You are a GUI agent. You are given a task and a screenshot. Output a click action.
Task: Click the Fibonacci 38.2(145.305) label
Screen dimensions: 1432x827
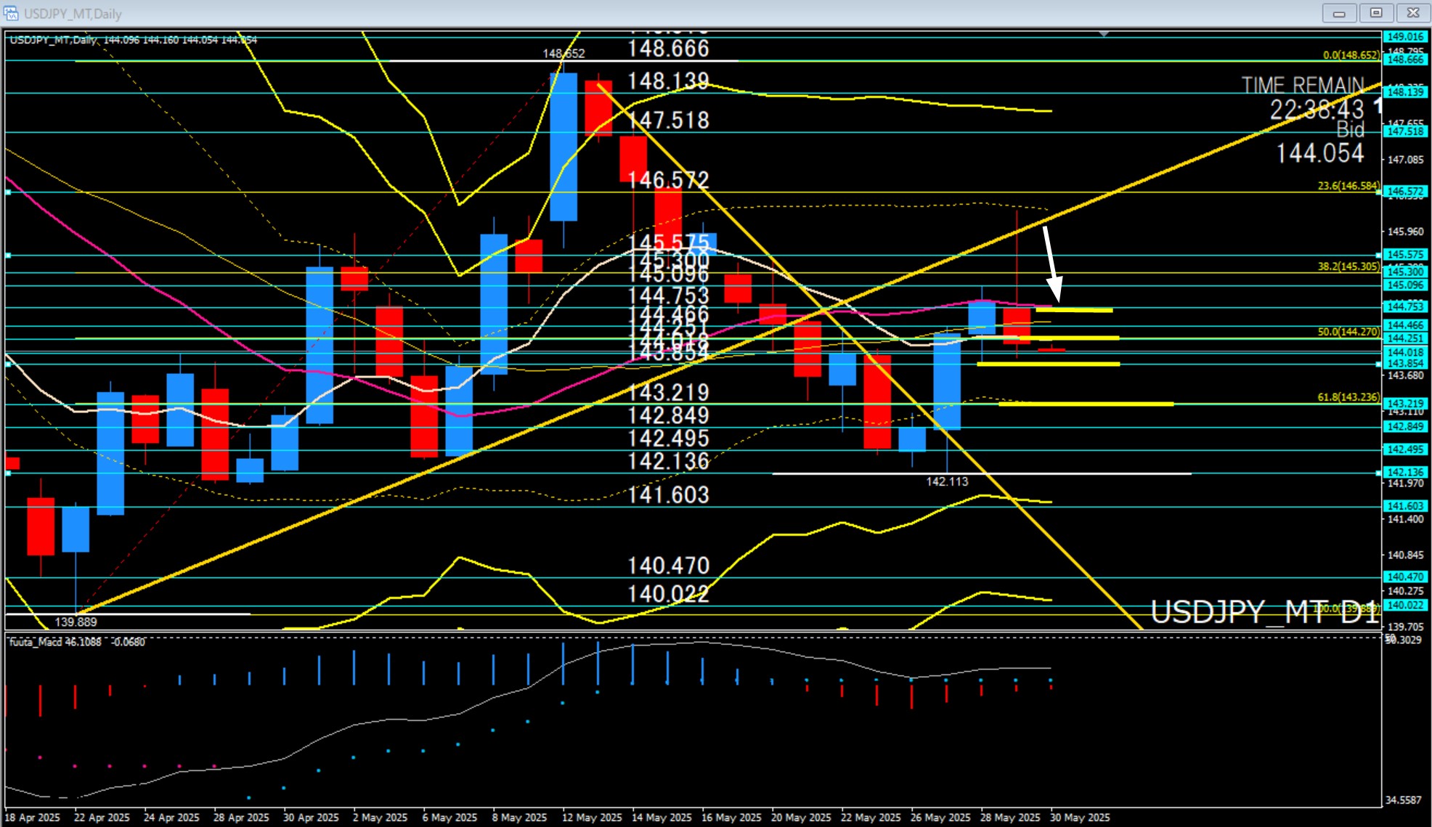[1348, 266]
